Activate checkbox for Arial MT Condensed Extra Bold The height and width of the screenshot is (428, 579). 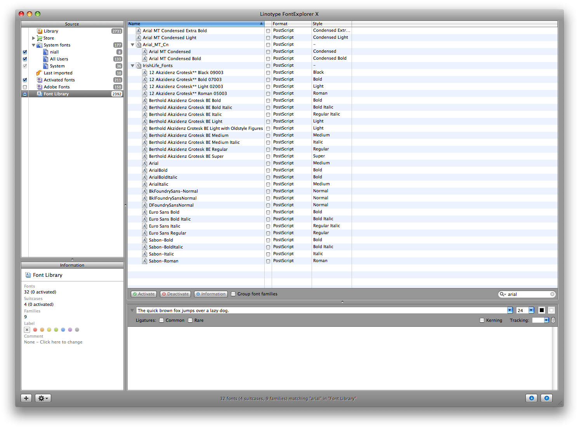tap(268, 31)
